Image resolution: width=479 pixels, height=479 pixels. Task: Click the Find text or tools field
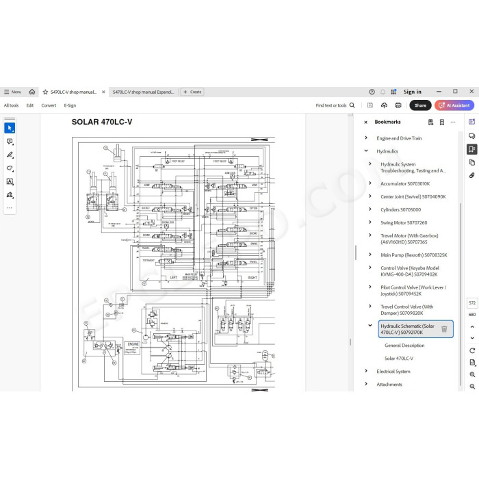click(x=331, y=105)
